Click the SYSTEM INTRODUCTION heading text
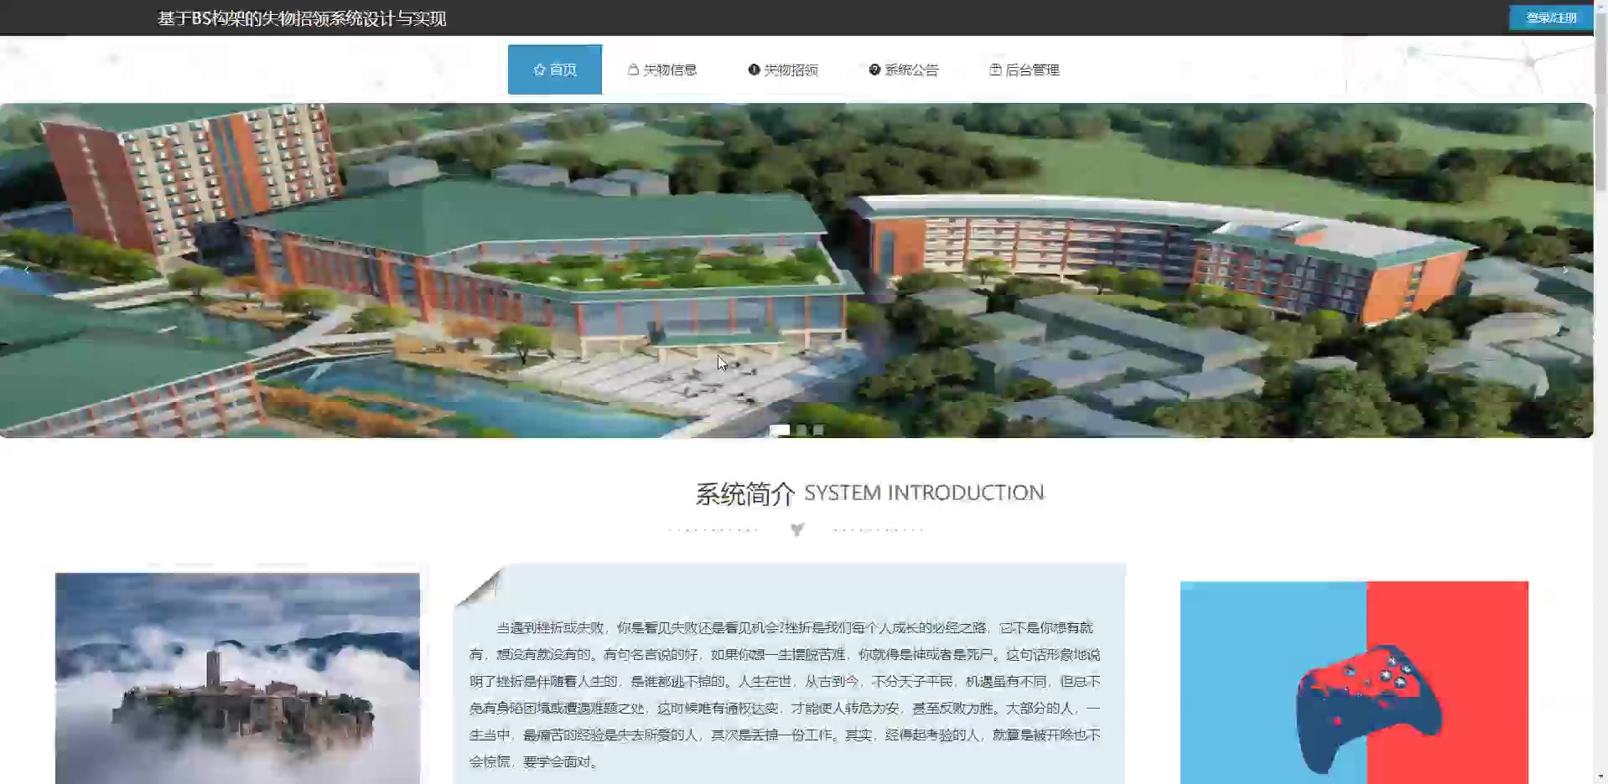The height and width of the screenshot is (784, 1608). pos(924,493)
